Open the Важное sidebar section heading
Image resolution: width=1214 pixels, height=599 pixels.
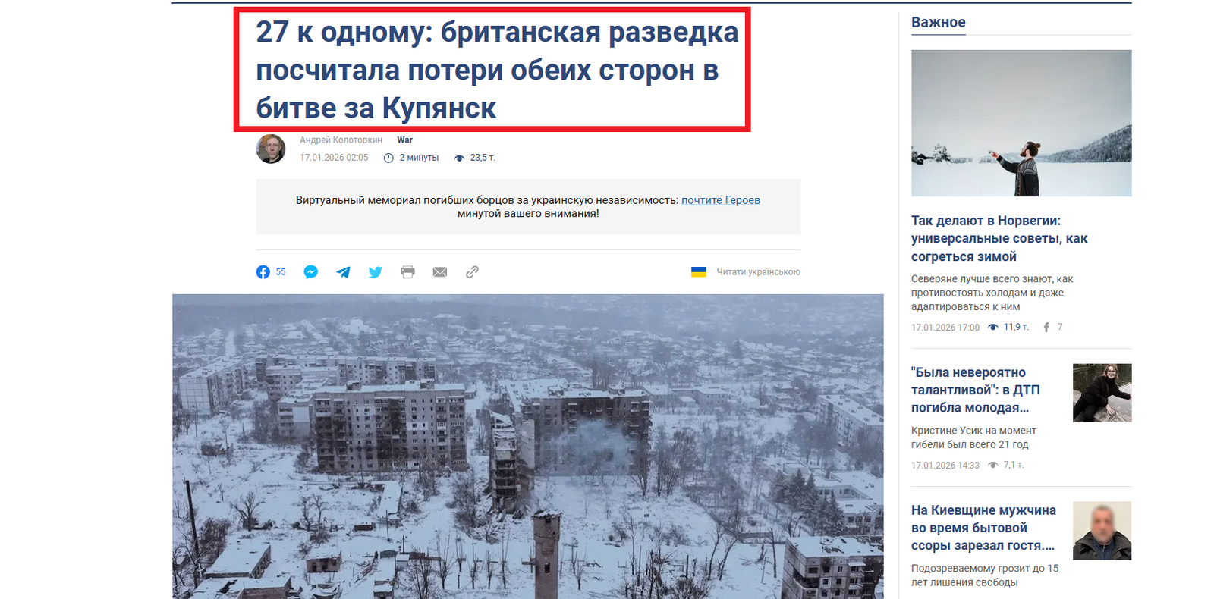(938, 23)
